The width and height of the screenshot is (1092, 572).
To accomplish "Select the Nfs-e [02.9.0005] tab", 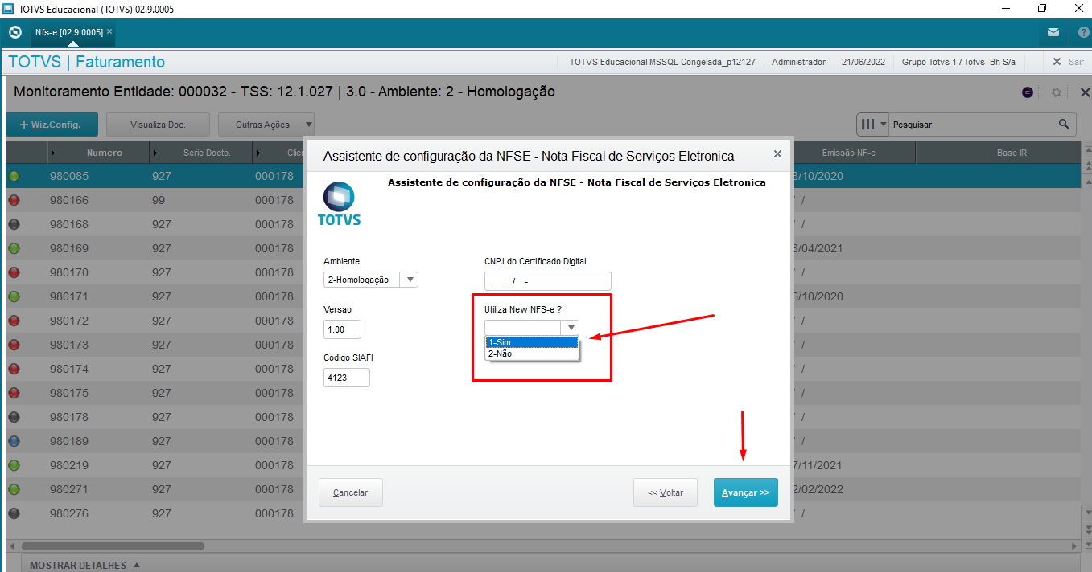I will click(69, 32).
